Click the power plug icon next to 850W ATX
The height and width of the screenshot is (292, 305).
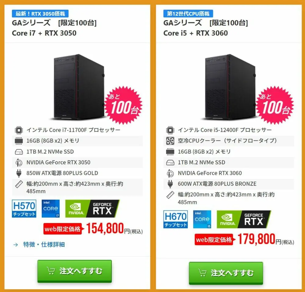pyautogui.click(x=19, y=173)
